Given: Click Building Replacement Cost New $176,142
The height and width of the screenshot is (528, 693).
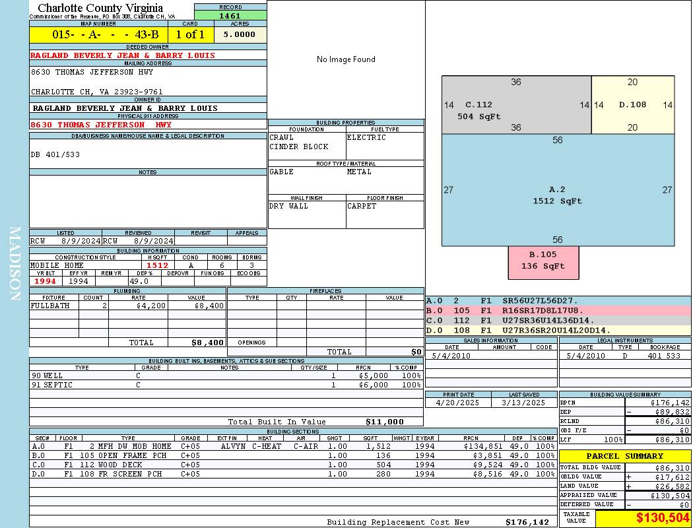Looking at the screenshot, I should pyautogui.click(x=527, y=522).
